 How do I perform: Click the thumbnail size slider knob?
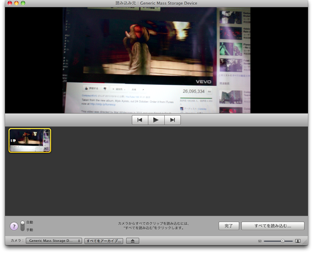pos(282,241)
